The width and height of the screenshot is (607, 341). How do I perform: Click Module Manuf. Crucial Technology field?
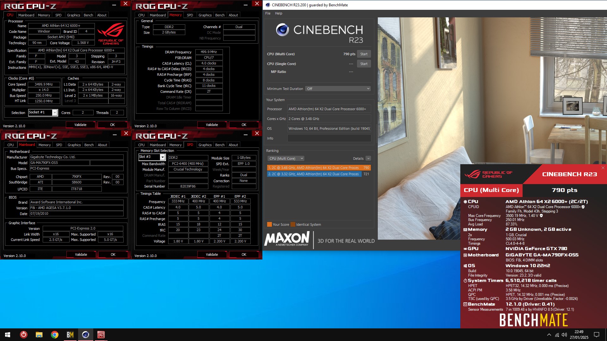click(x=188, y=169)
